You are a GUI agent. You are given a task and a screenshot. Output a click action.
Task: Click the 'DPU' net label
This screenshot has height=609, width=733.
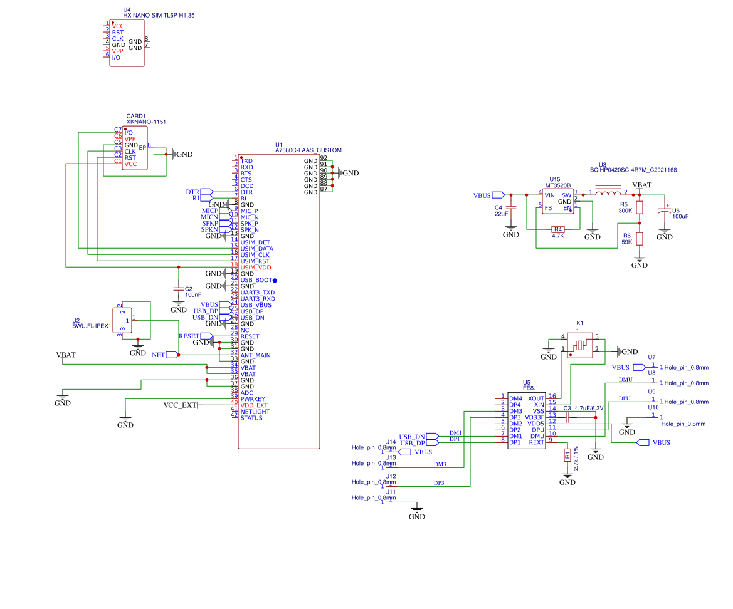(625, 398)
